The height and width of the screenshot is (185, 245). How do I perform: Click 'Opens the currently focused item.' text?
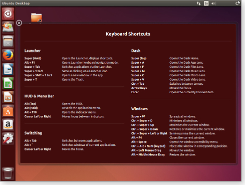pyautogui.click(x=191, y=92)
